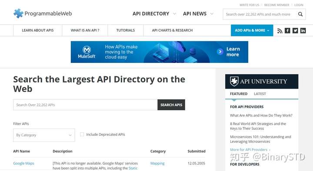Click the SEARCH APIS button

(171, 105)
